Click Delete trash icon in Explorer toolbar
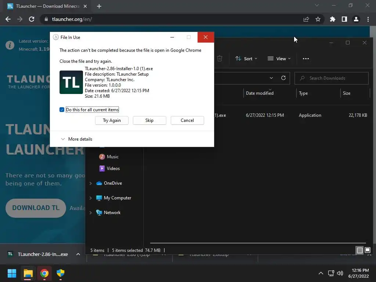Image resolution: width=376 pixels, height=282 pixels. [220, 58]
